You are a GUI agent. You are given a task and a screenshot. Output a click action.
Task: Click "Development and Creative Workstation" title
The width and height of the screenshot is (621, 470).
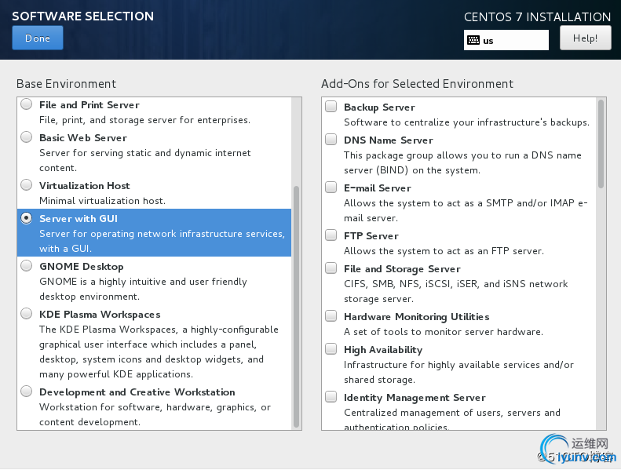point(137,392)
